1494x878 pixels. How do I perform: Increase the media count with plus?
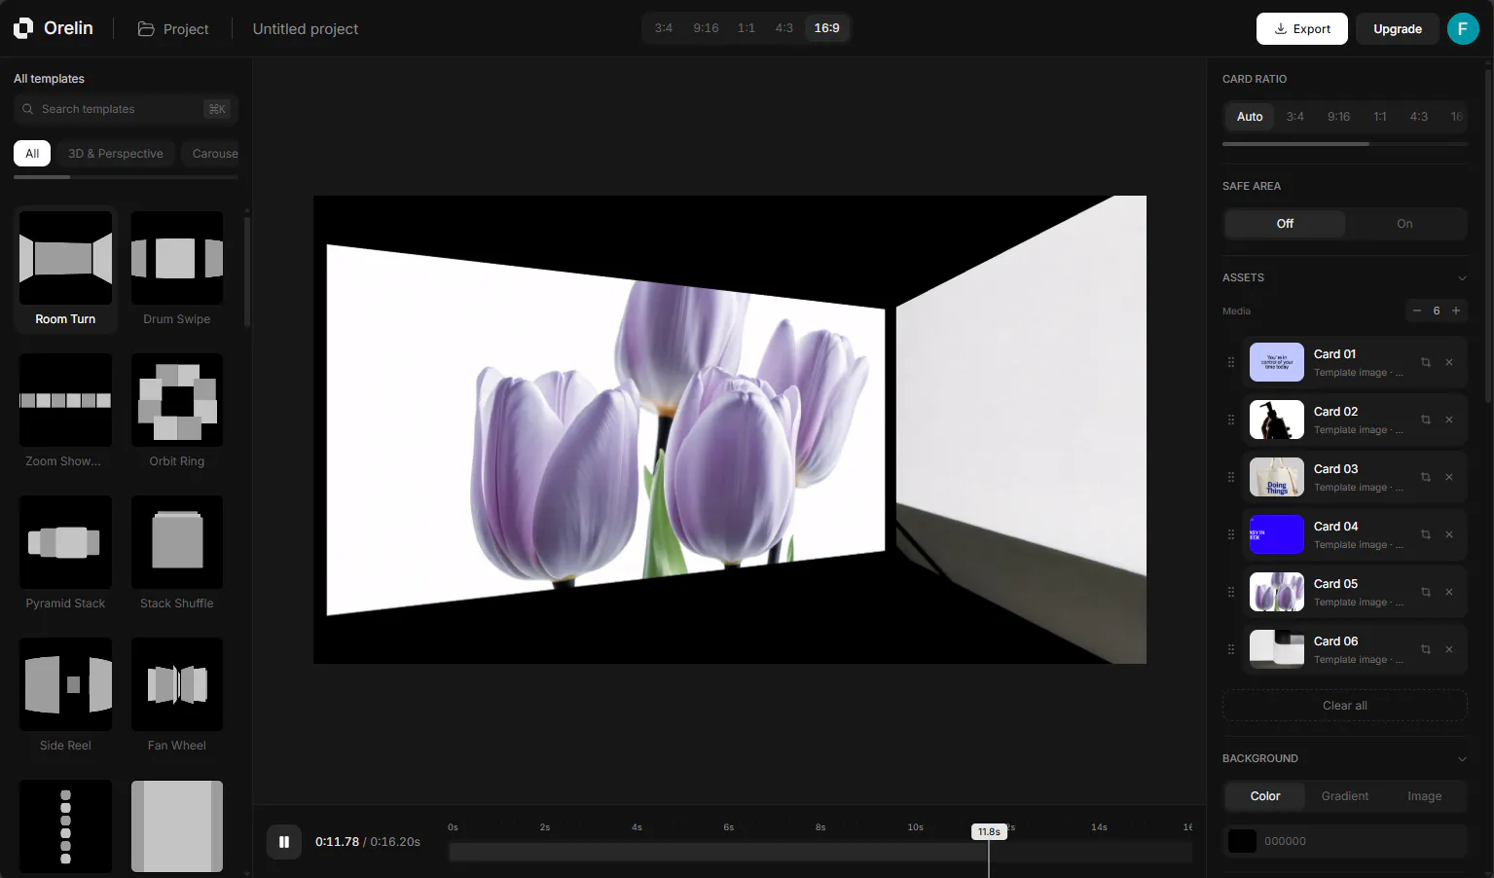tap(1456, 311)
